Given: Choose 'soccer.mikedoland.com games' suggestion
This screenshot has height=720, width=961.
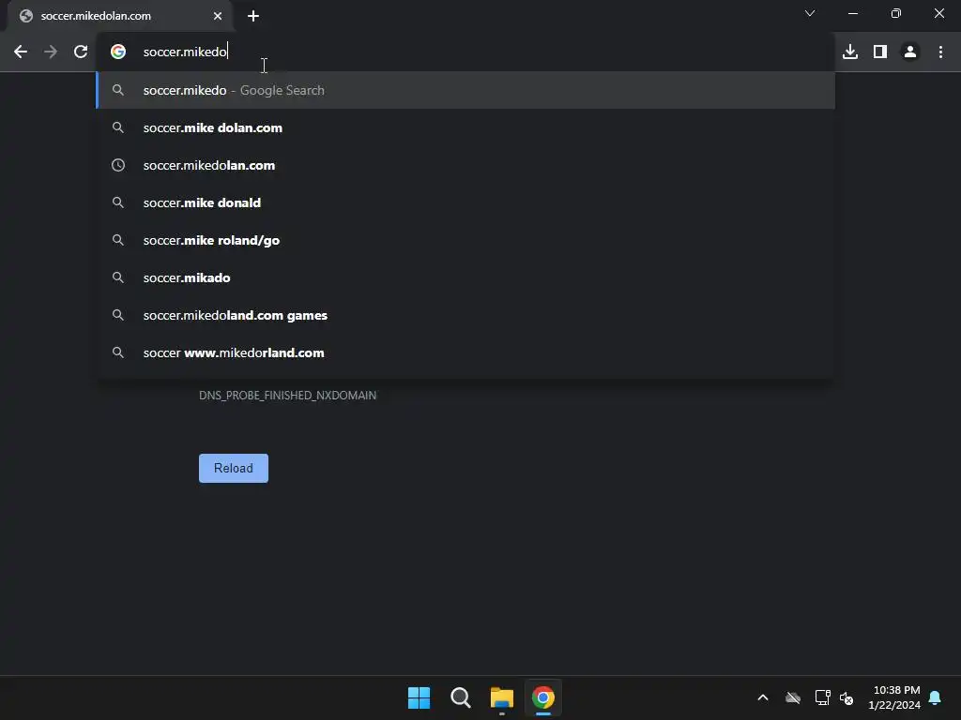Looking at the screenshot, I should [465, 315].
